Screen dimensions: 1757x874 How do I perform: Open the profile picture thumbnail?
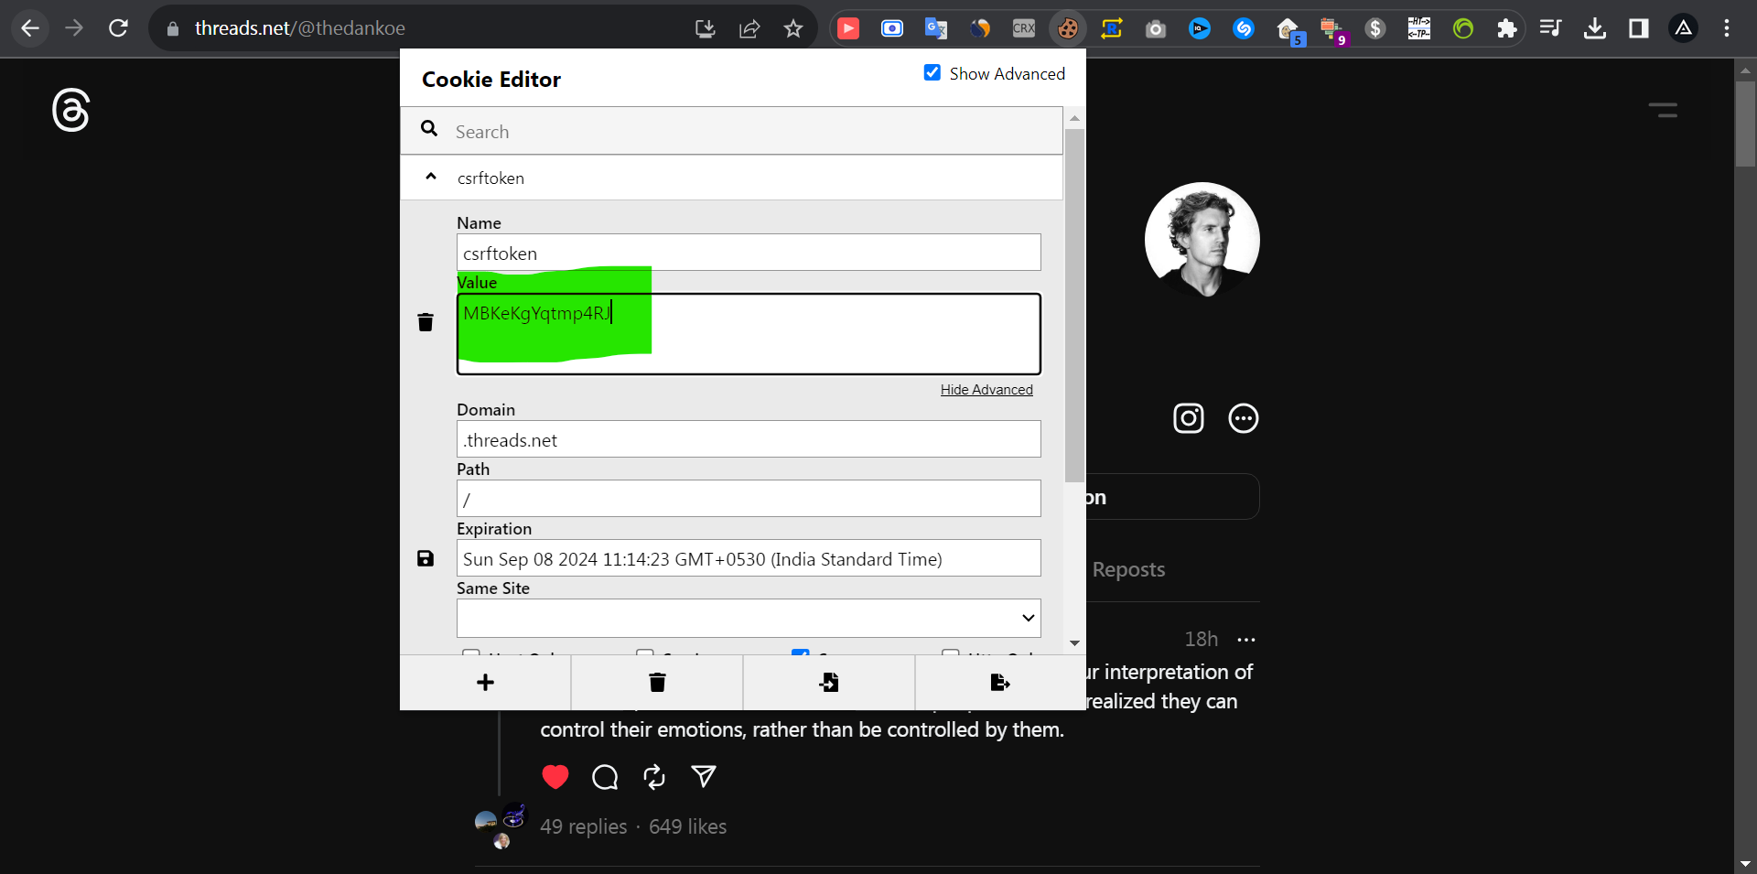pyautogui.click(x=1202, y=240)
